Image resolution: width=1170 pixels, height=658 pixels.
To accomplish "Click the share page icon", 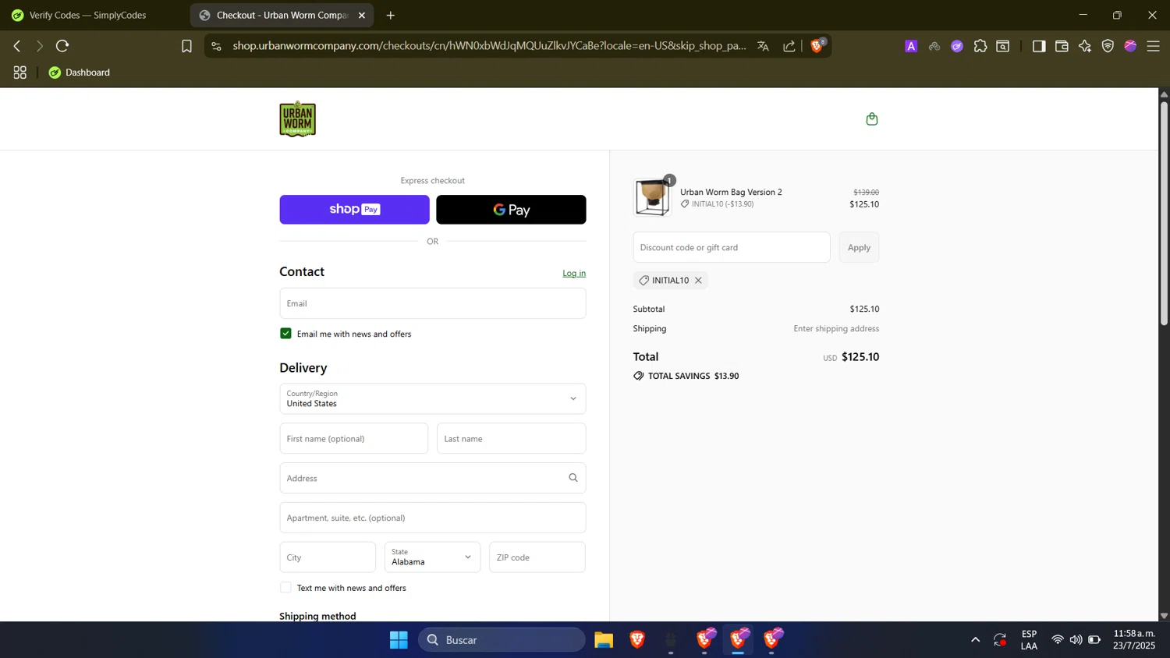I will 789,47.
